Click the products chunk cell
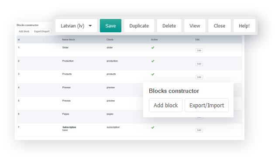This screenshot has height=157, width=275. pyautogui.click(x=111, y=74)
